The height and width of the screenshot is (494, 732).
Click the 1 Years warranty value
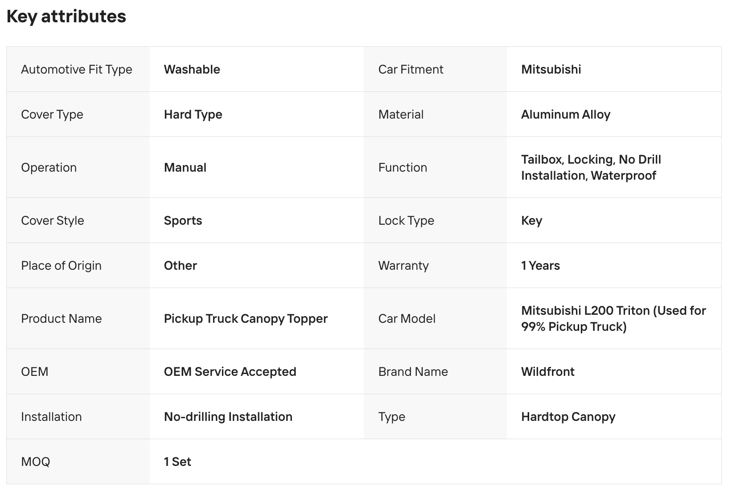540,266
